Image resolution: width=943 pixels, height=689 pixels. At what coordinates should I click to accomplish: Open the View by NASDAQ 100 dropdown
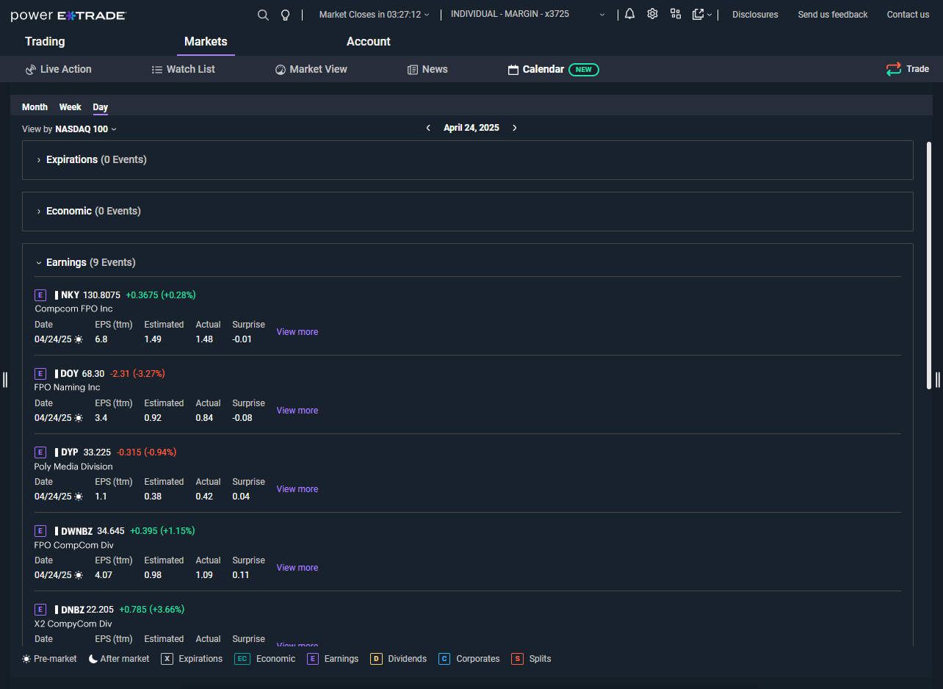click(x=69, y=129)
